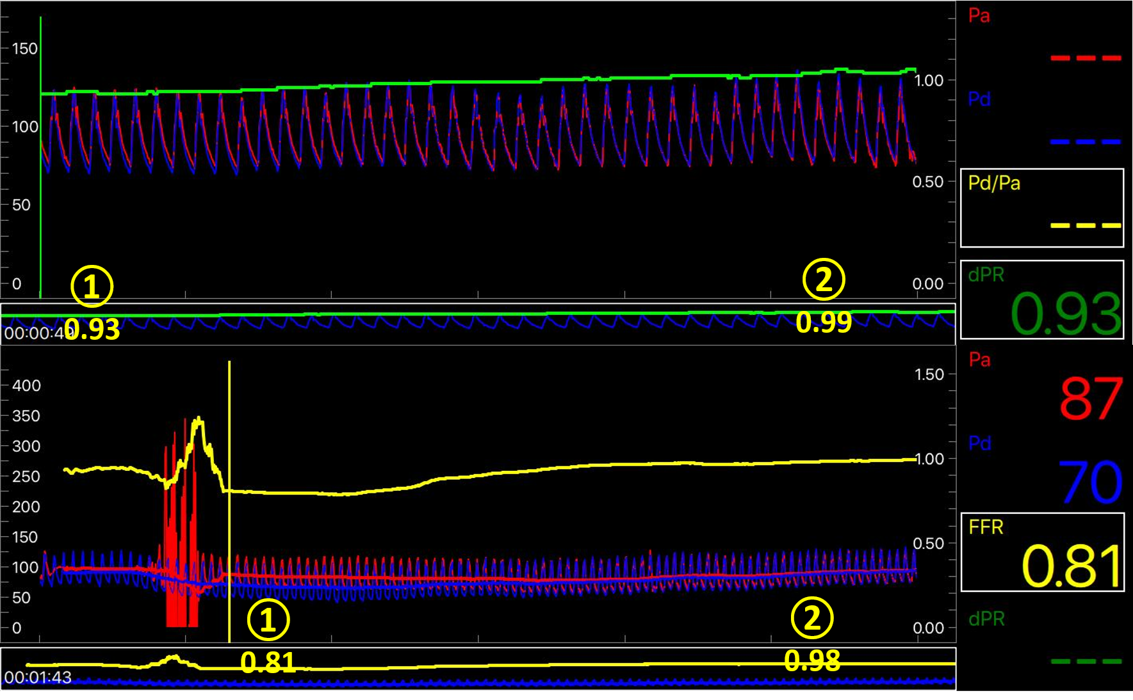The width and height of the screenshot is (1133, 700).
Task: Click circled marker 2 in upper dPR panel
Action: coord(824,280)
